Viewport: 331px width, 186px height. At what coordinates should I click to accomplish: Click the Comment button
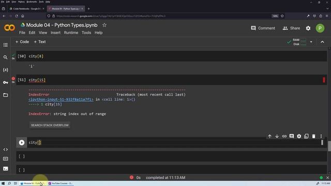coord(263,28)
